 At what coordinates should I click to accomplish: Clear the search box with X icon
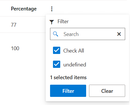coord(119,34)
